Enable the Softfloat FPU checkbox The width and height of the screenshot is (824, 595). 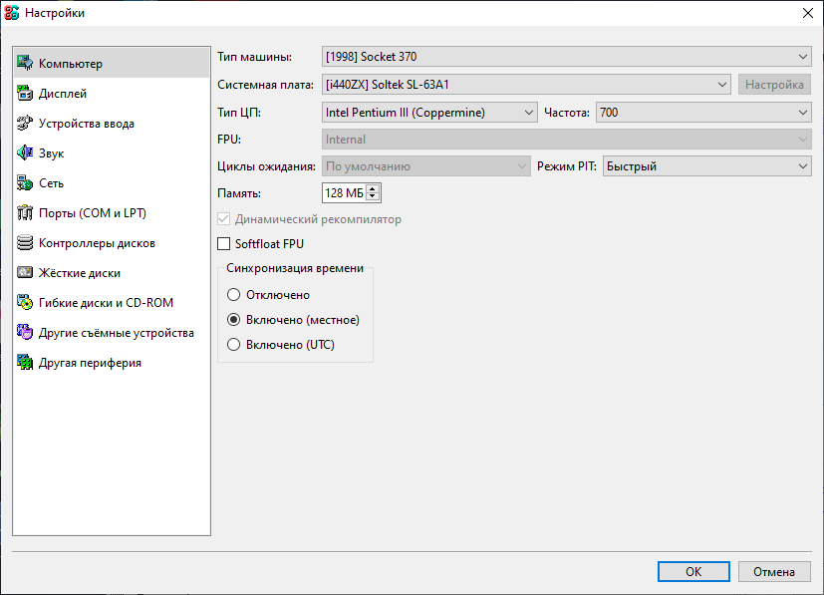tap(223, 243)
